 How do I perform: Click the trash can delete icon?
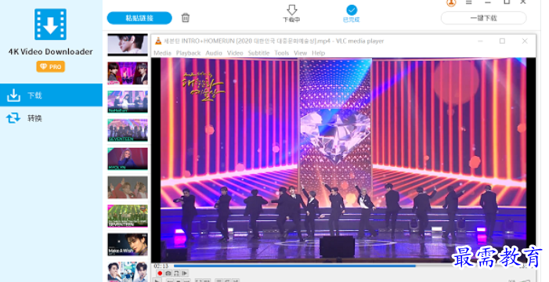pos(185,17)
